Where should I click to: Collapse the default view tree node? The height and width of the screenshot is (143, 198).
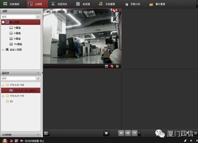point(3,22)
